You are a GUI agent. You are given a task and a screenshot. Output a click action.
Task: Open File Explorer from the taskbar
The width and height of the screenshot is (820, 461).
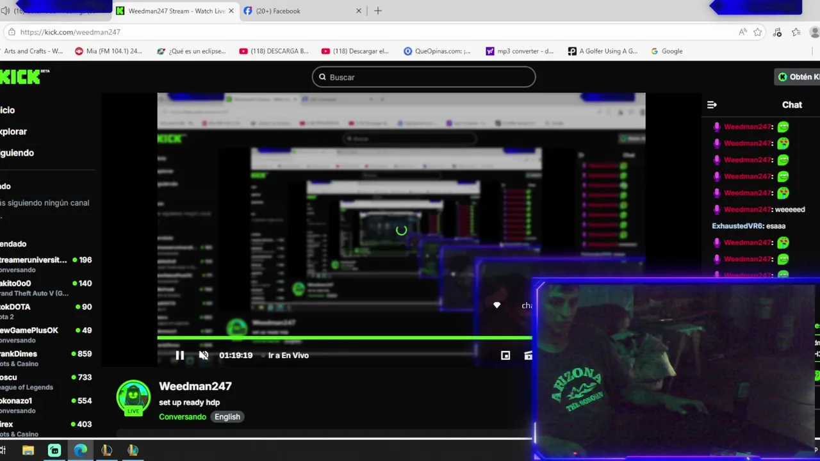pos(28,451)
